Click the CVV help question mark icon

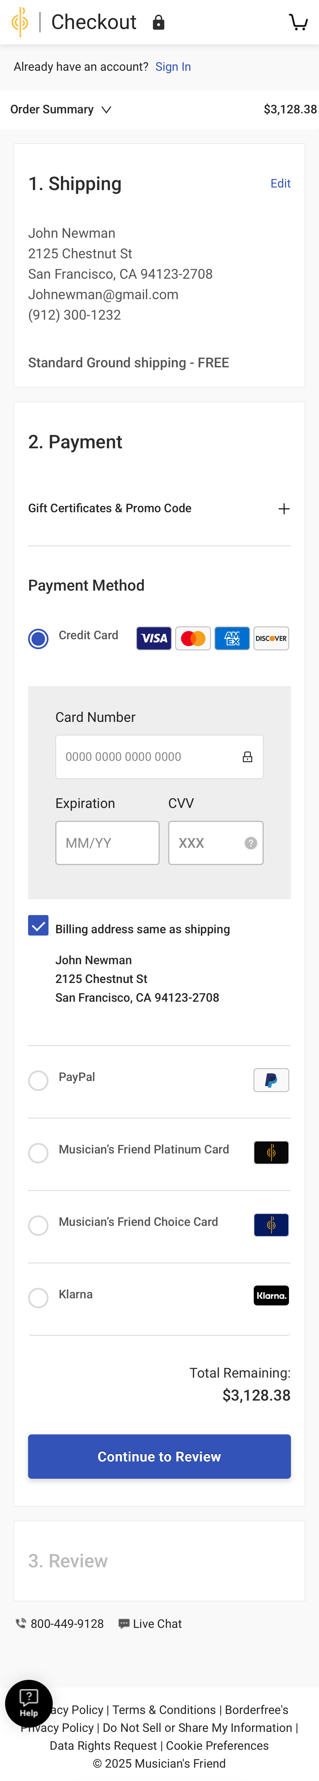pos(251,843)
